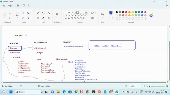Select the Five-point star shape
170x95 pixels.
point(66,18)
